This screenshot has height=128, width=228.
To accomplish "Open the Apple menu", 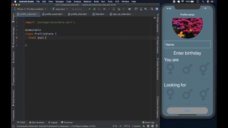I will point(15,1).
